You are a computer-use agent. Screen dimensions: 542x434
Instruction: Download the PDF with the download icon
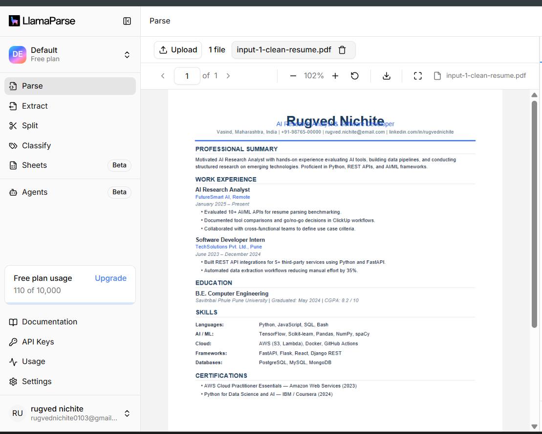point(387,76)
